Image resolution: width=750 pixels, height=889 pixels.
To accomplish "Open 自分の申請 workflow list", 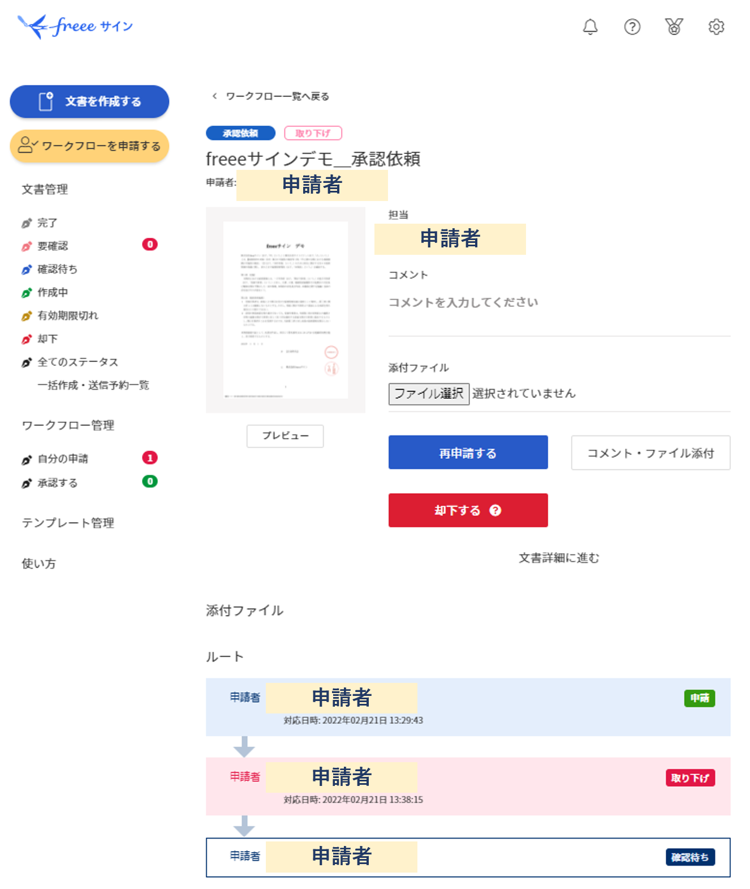I will pyautogui.click(x=63, y=459).
